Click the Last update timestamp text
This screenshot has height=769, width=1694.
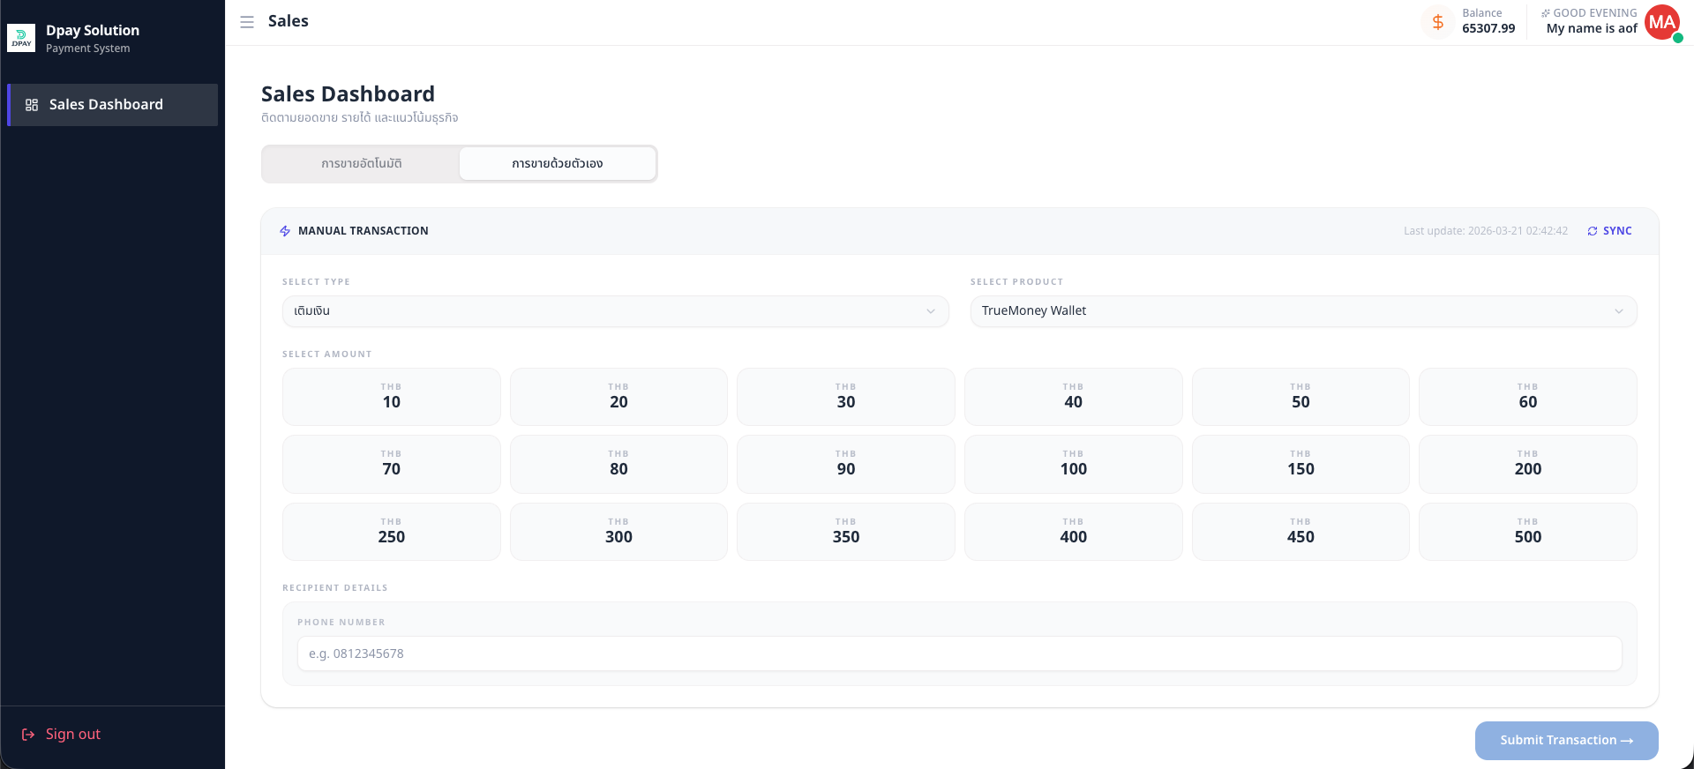(1486, 231)
